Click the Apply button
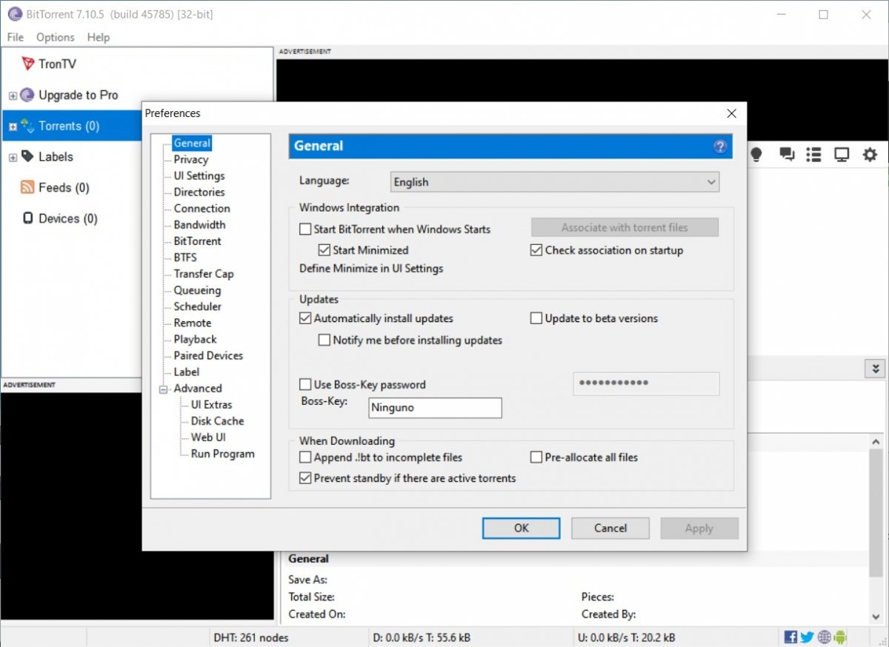This screenshot has width=889, height=647. click(699, 528)
